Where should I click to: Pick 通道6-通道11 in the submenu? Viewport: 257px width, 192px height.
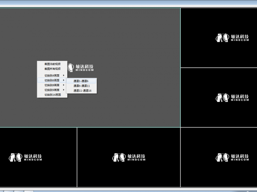click(81, 86)
